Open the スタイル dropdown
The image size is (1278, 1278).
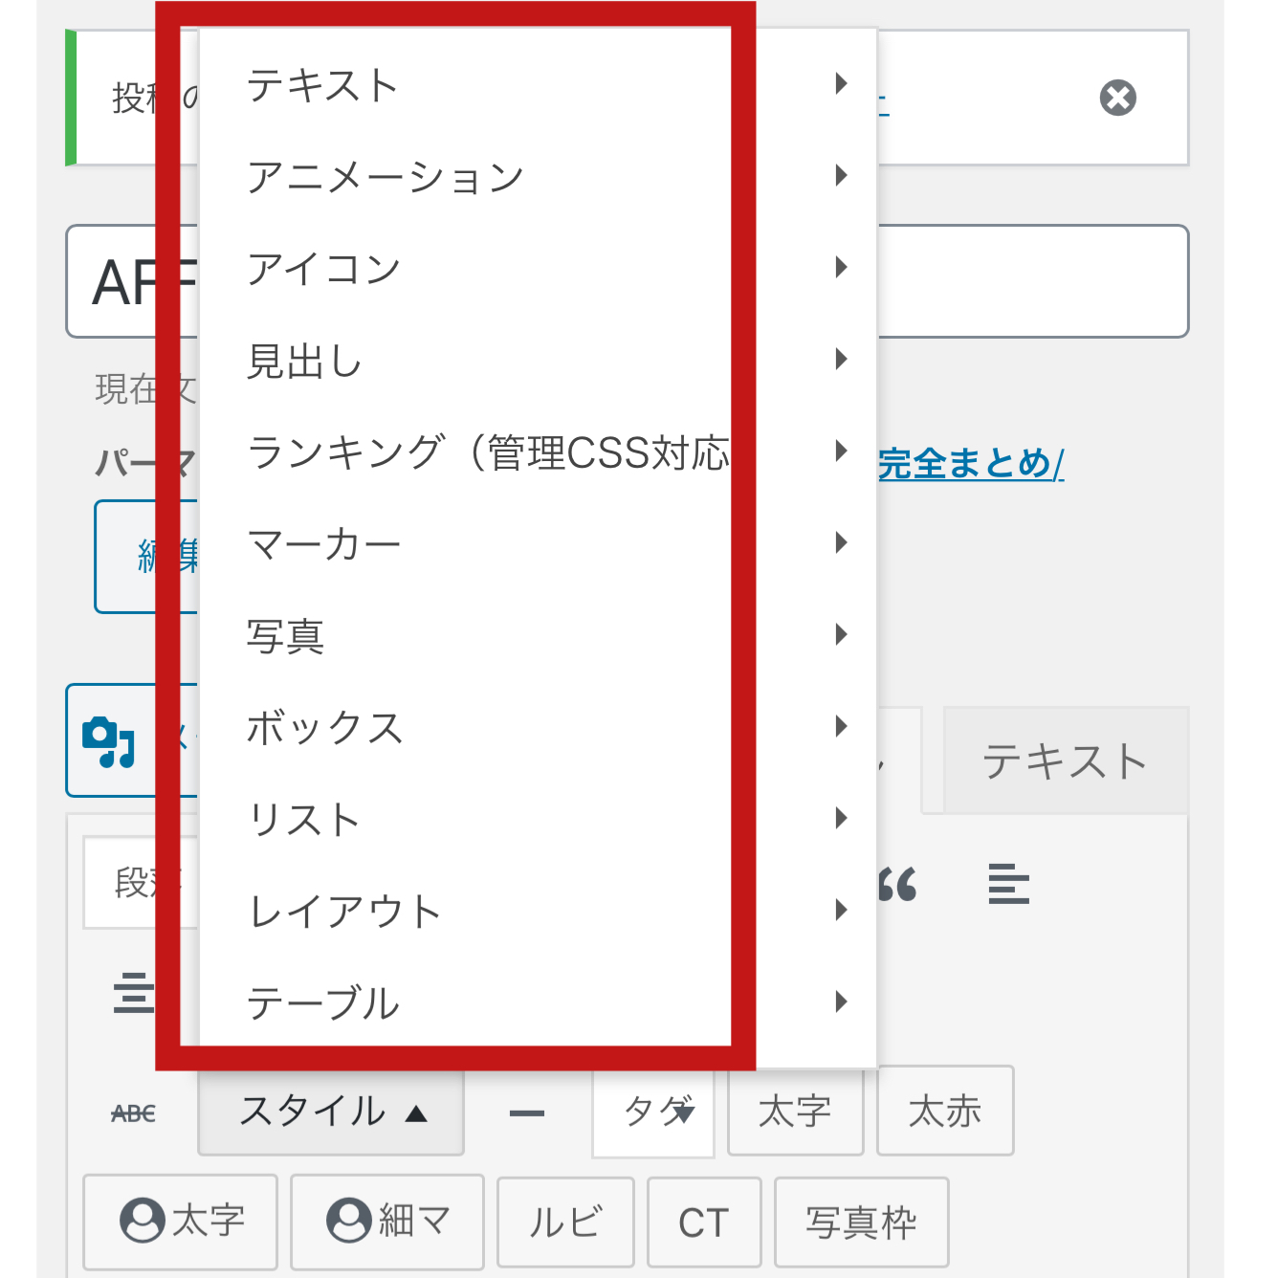click(331, 1113)
